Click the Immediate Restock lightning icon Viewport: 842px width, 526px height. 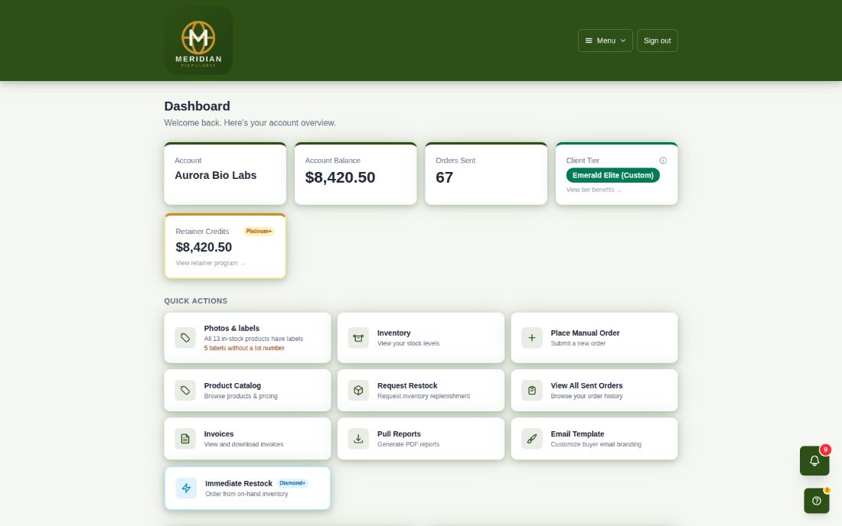(186, 488)
